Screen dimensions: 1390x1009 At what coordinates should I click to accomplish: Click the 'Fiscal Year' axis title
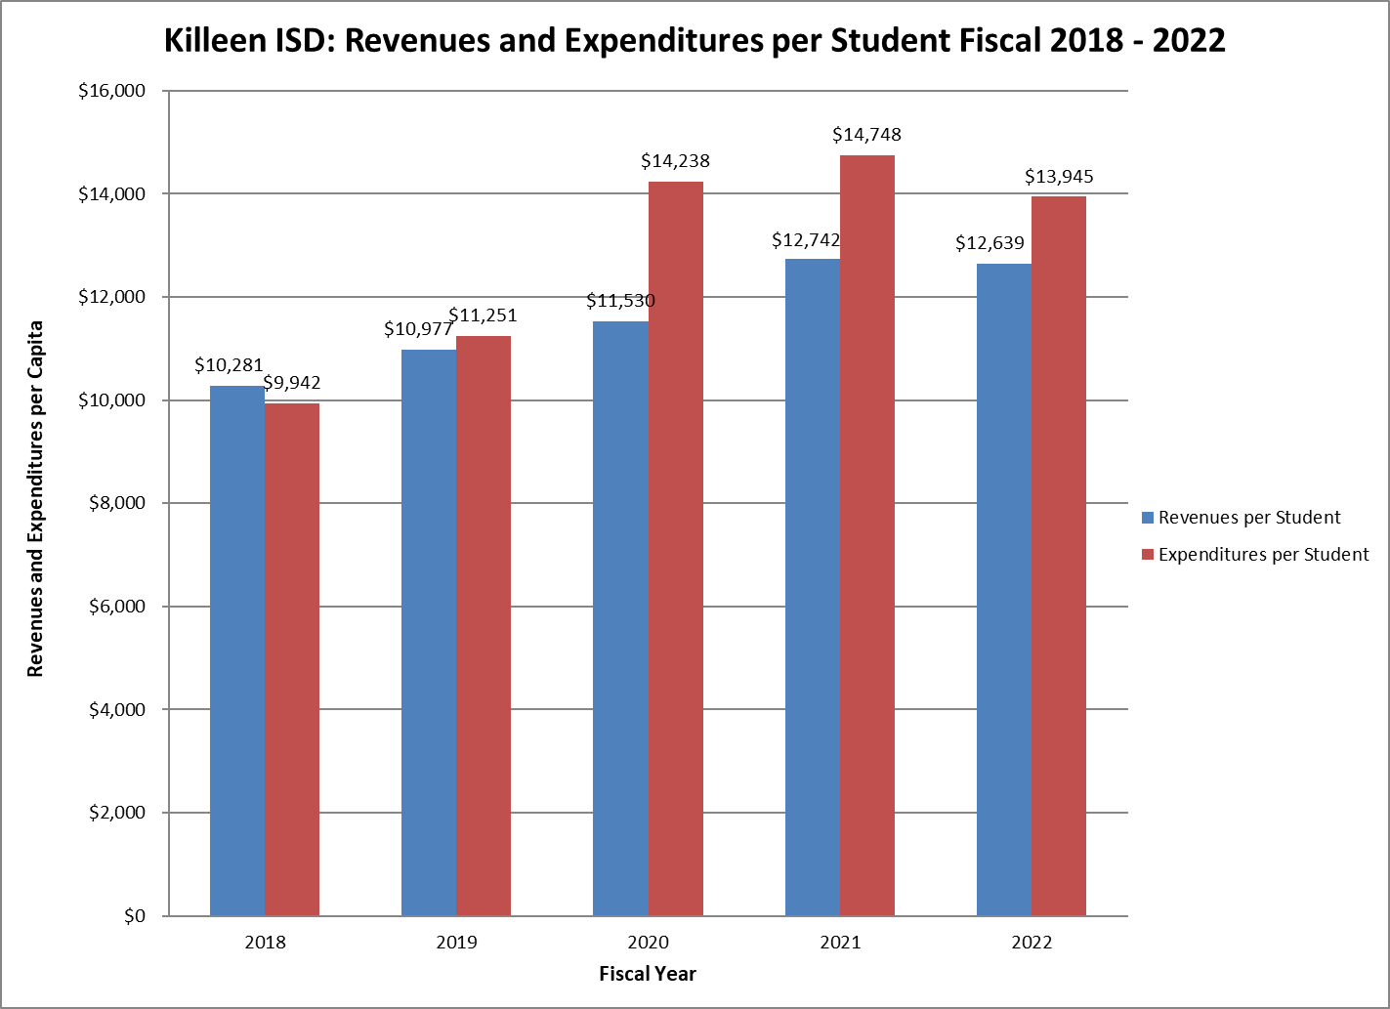[x=648, y=974]
